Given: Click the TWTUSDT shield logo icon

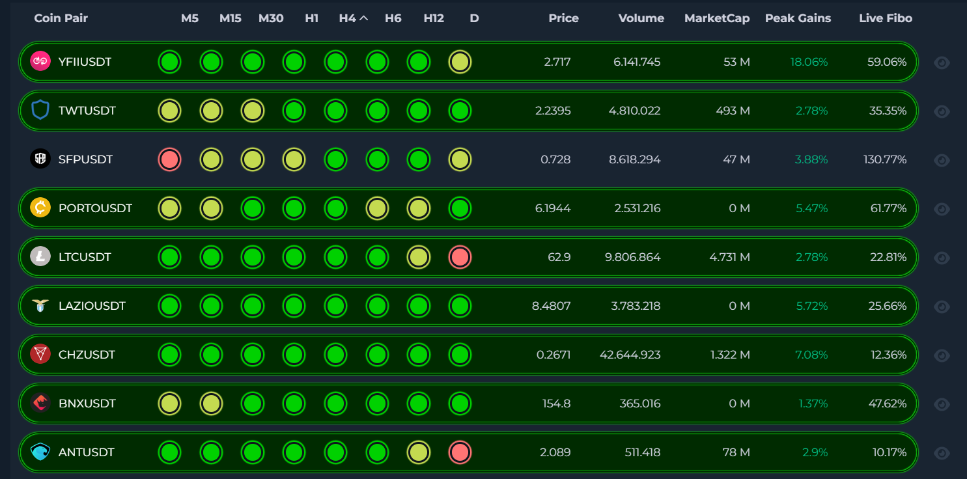Looking at the screenshot, I should click(x=40, y=111).
